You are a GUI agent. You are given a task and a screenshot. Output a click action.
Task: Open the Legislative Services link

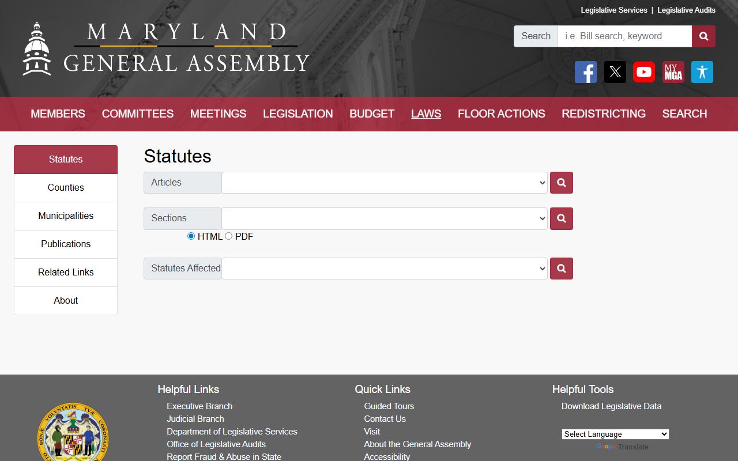[x=614, y=10]
